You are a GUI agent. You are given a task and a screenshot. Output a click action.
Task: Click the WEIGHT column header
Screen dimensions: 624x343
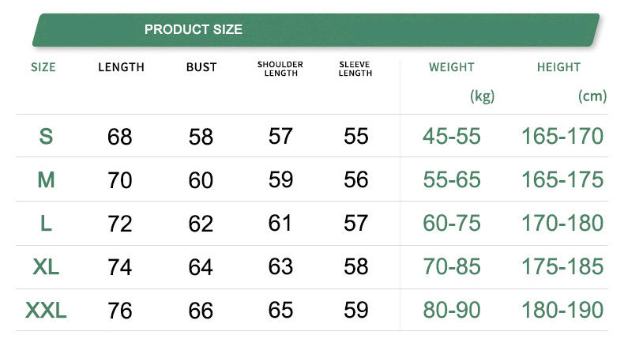[x=452, y=68]
